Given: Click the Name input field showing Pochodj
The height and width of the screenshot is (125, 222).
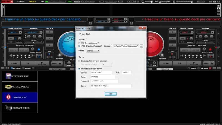Looking at the screenshot, I should 103,77.
